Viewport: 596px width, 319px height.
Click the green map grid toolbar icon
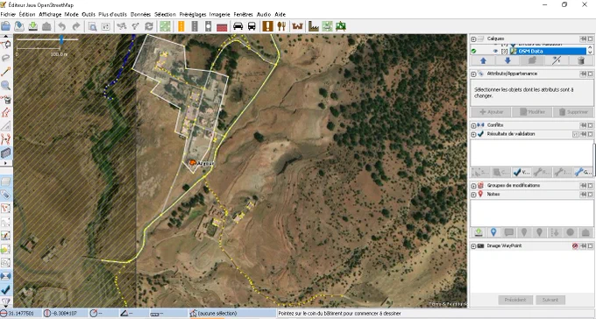pyautogui.click(x=165, y=26)
